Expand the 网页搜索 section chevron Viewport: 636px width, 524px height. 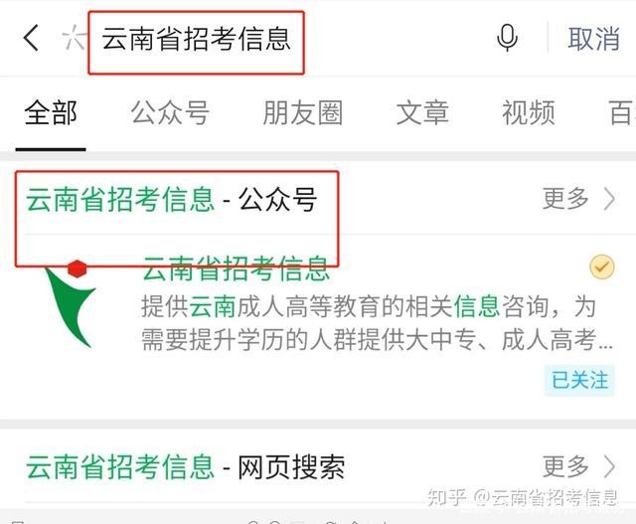pos(609,466)
